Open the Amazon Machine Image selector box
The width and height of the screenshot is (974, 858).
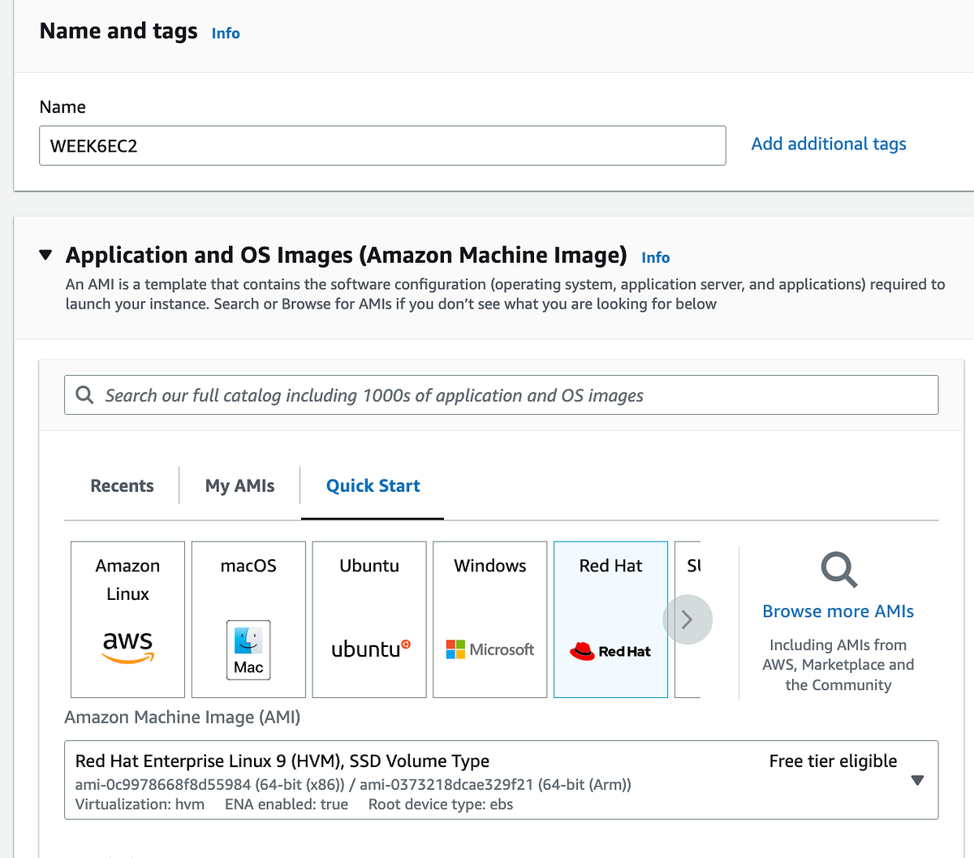pos(501,779)
